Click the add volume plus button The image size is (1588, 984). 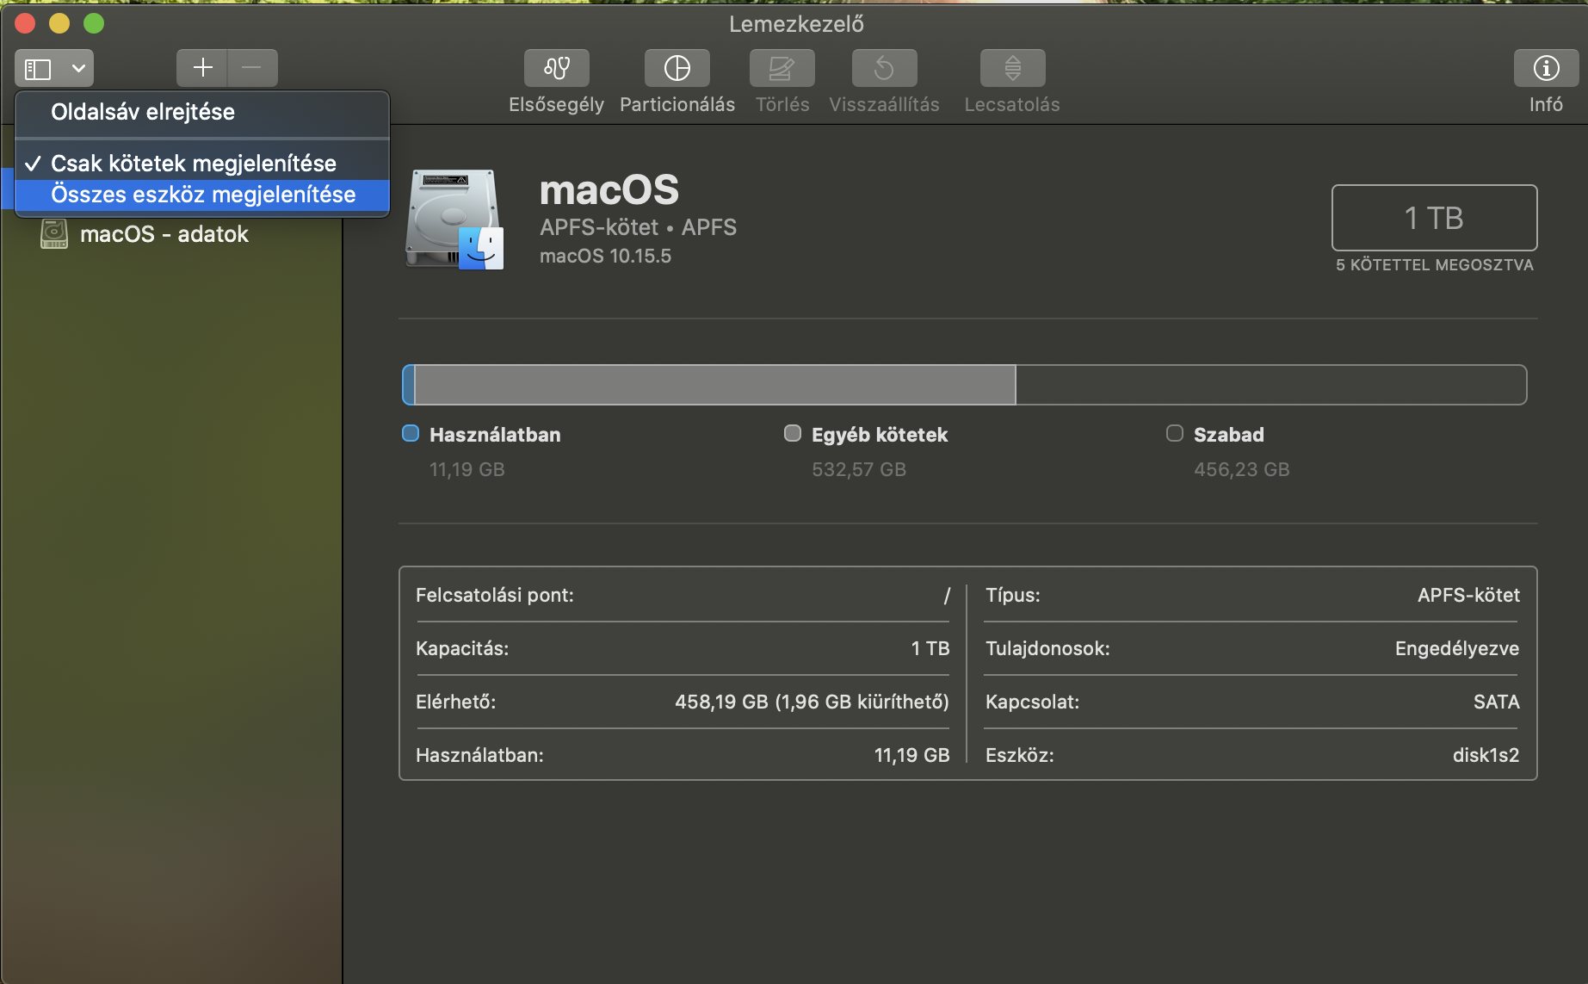[x=203, y=68]
